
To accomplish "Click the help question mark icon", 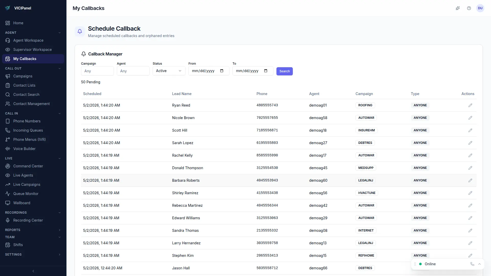I will pos(469,8).
